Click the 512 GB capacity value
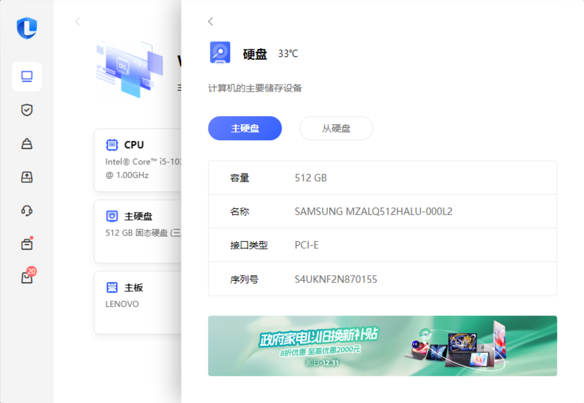 [x=311, y=178]
